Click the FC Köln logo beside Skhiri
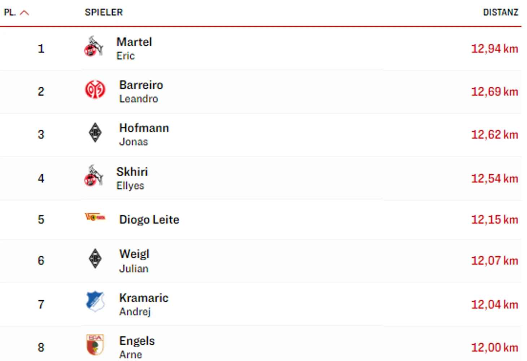The image size is (527, 361). [x=93, y=176]
